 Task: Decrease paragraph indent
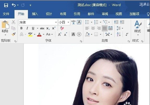[116, 22]
